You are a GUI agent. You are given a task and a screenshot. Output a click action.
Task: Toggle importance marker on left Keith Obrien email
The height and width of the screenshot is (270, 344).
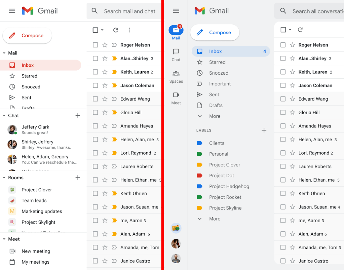[x=114, y=194]
